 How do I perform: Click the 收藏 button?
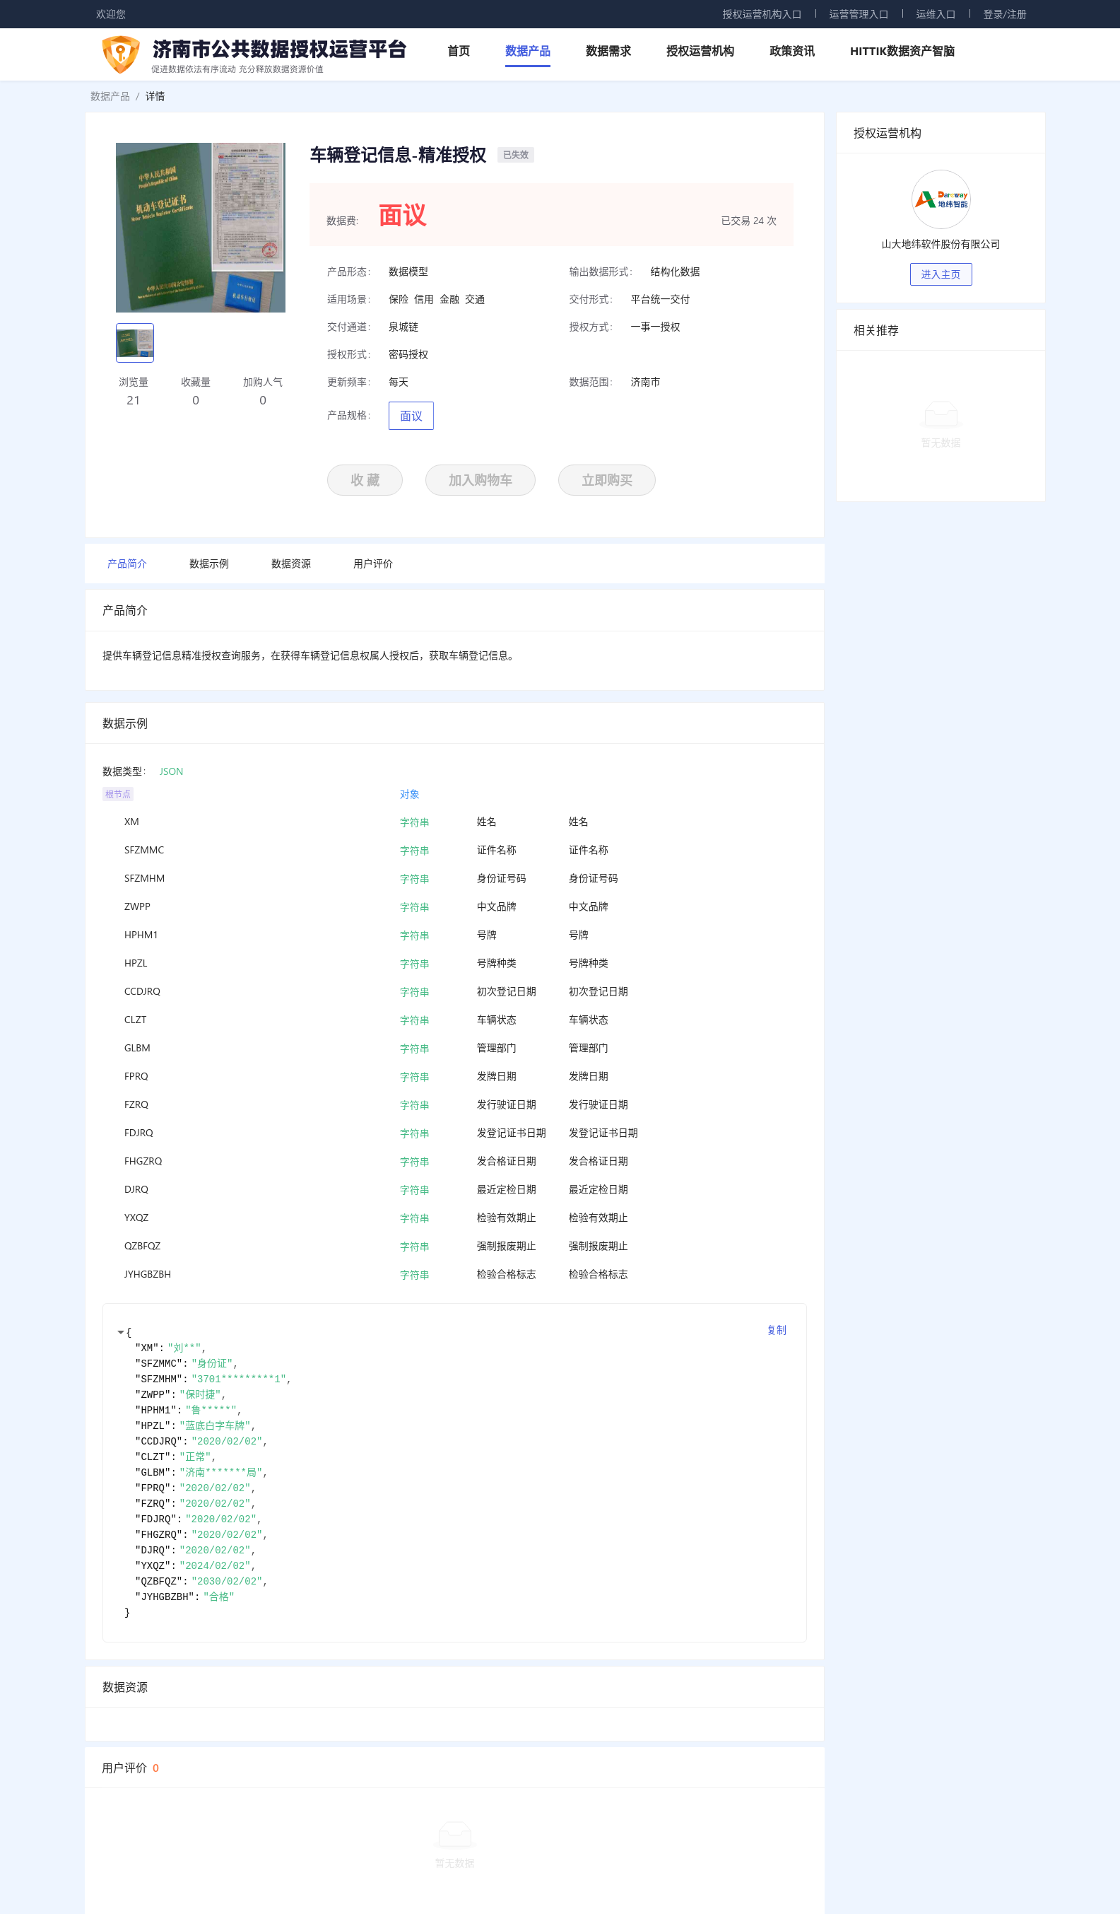pyautogui.click(x=365, y=480)
